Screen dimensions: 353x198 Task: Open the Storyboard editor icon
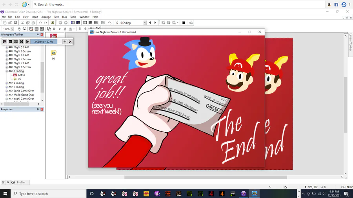[x=73, y=23]
